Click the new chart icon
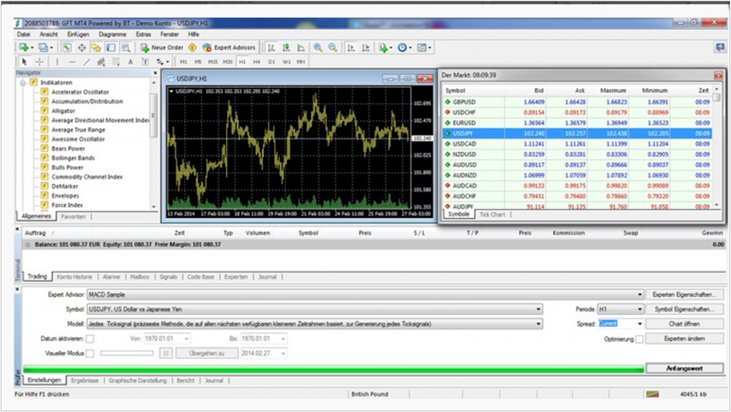The height and width of the screenshot is (412, 731). pyautogui.click(x=24, y=48)
